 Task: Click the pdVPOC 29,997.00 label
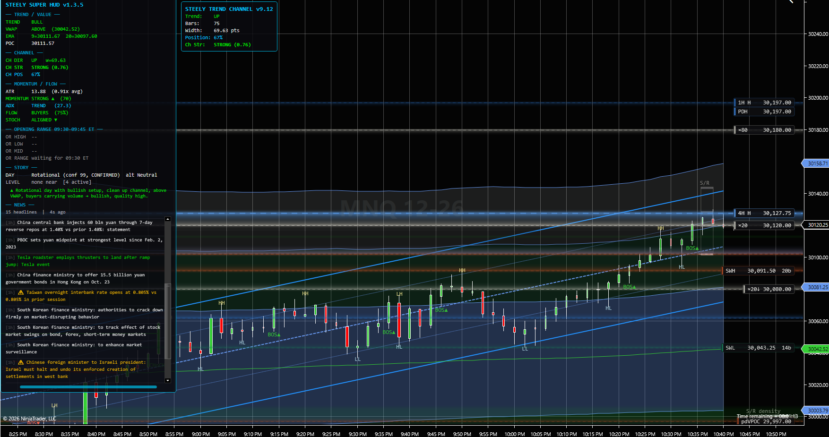[x=766, y=421]
